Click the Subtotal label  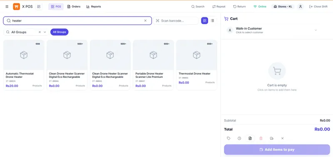[x=230, y=121]
